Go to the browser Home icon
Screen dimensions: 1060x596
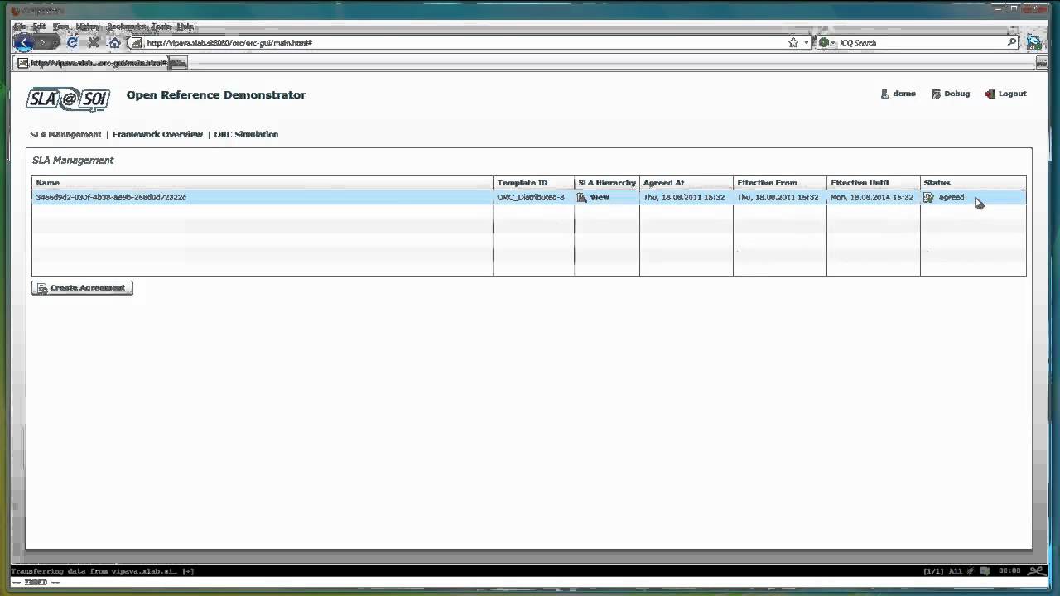click(x=114, y=42)
